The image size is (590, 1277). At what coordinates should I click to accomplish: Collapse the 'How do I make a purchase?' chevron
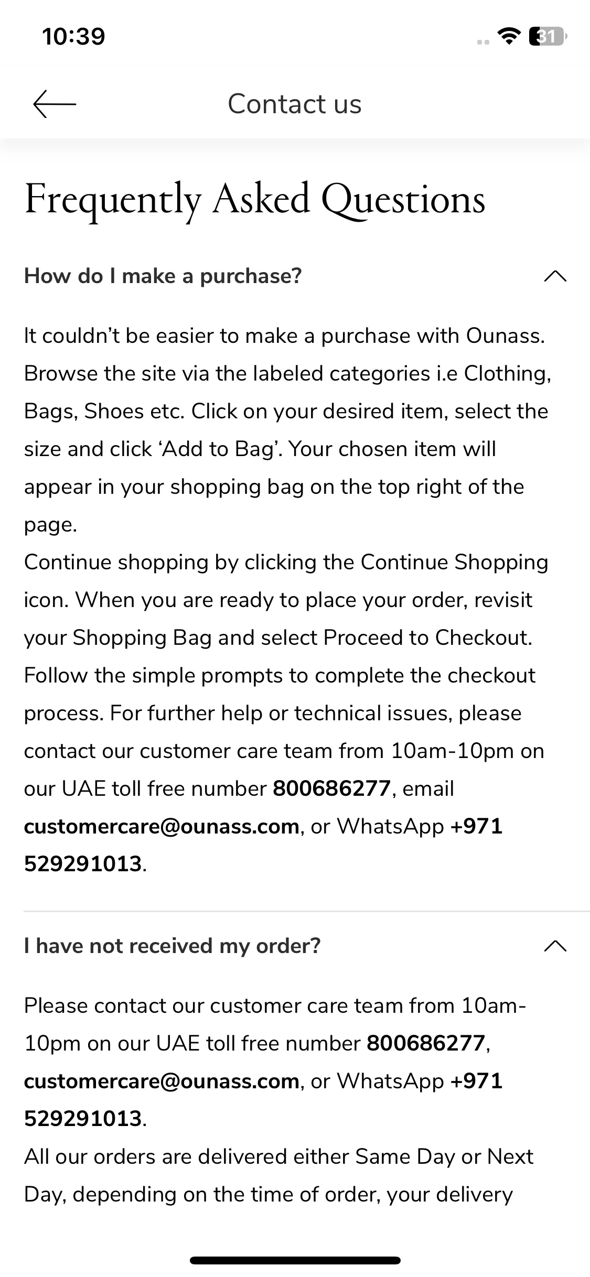tap(555, 276)
